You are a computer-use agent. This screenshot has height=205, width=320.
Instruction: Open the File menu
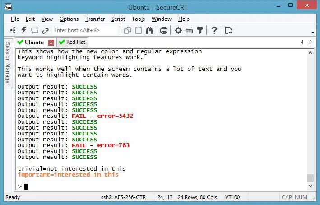click(15, 19)
